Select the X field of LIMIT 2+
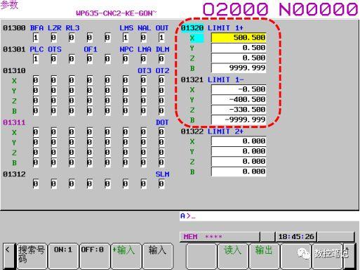This screenshot has height=270, width=360. click(x=239, y=141)
